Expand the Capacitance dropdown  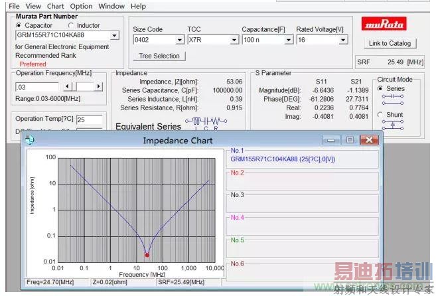pos(289,40)
